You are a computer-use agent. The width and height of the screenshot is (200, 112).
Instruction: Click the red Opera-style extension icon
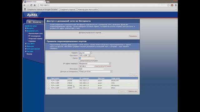172,5
